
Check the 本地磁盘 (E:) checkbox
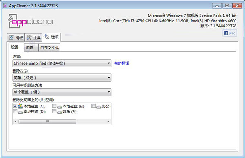[x=54, y=106]
